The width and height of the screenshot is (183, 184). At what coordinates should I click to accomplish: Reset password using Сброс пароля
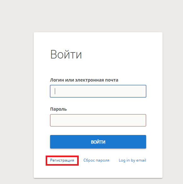coord(96,160)
